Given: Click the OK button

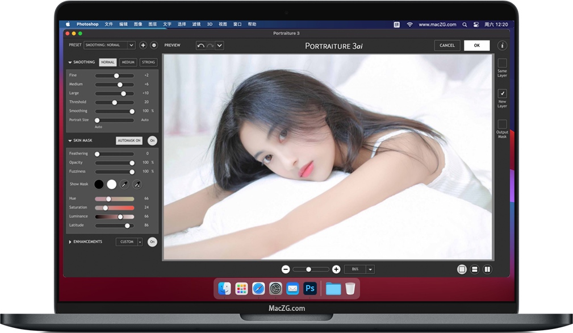Looking at the screenshot, I should [x=476, y=45].
